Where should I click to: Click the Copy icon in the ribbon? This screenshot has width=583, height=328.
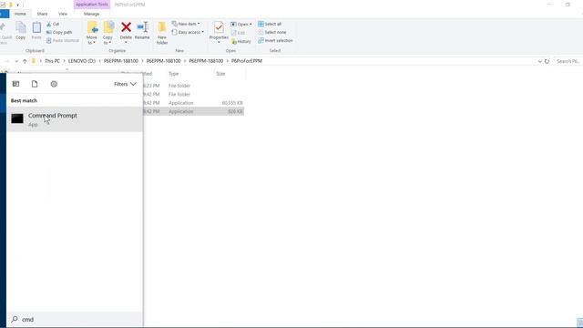(x=21, y=30)
